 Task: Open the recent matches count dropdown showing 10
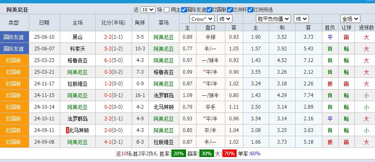[148, 10]
